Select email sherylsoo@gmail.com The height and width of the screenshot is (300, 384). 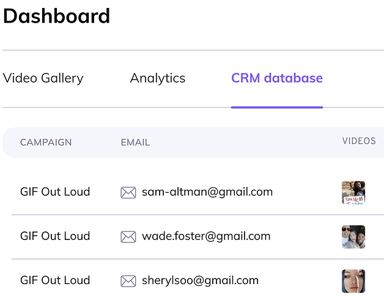coord(200,280)
